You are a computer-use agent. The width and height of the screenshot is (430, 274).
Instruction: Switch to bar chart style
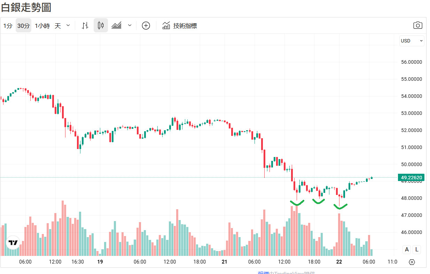coord(85,25)
